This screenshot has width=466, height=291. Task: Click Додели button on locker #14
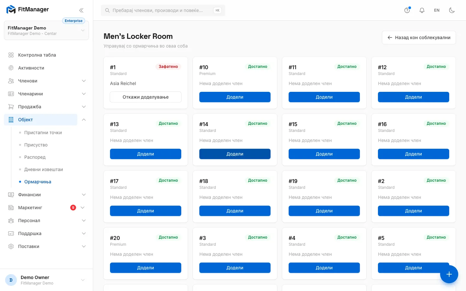tap(235, 154)
